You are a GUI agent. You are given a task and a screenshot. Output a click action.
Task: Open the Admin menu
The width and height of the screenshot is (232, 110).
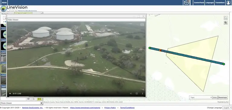[4, 2]
